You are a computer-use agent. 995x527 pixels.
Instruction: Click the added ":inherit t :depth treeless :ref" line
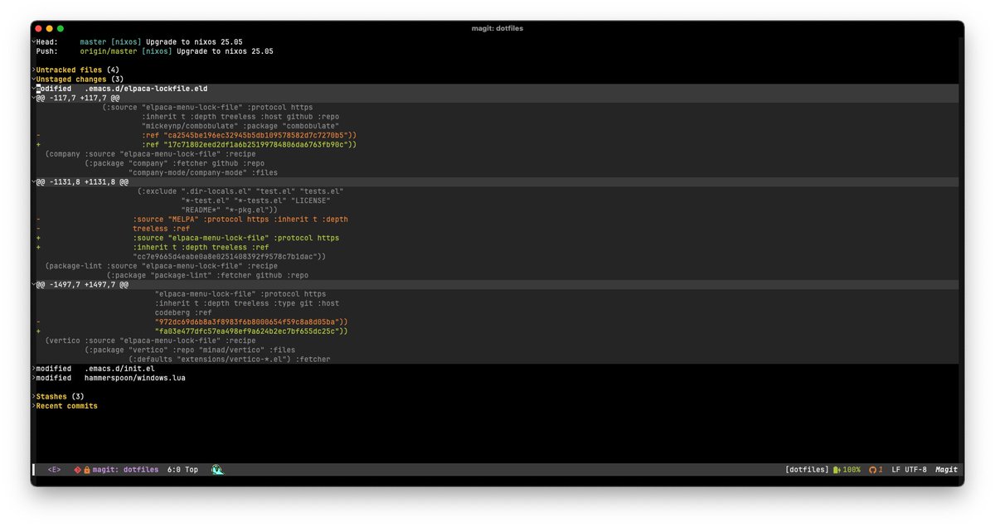point(201,247)
